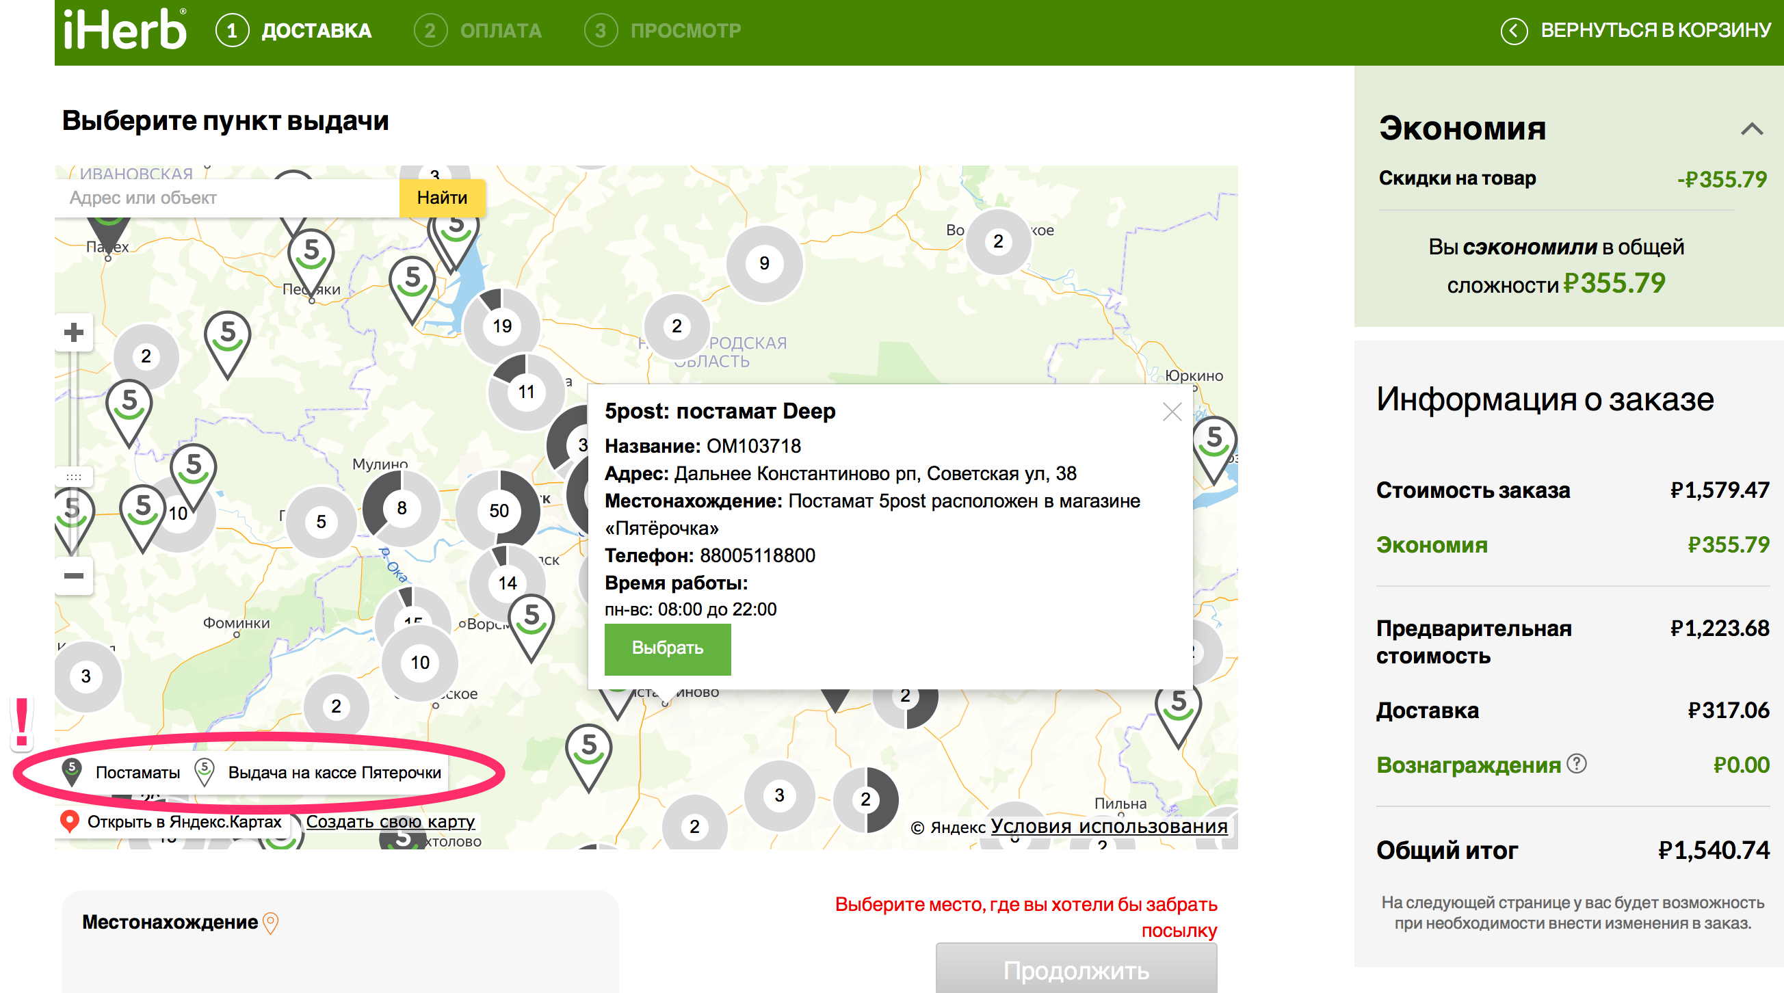
Task: Click the Продолжить button
Action: 1076,969
